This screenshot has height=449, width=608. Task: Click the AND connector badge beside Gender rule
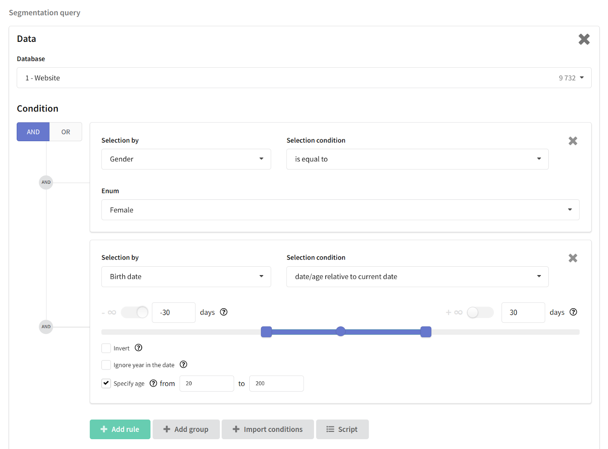point(46,182)
